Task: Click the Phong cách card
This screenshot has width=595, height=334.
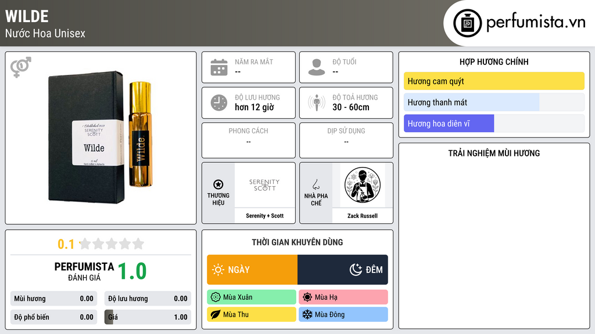Action: (x=249, y=140)
